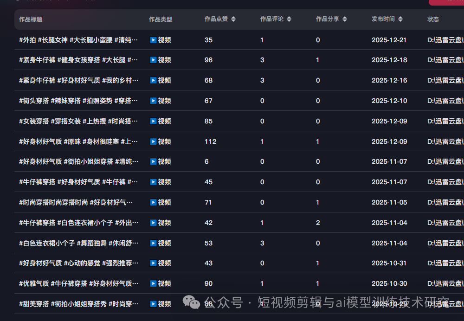Click video icon in #好身材好气质 #原味 row
Screen dimensions: 464x321
[153, 142]
